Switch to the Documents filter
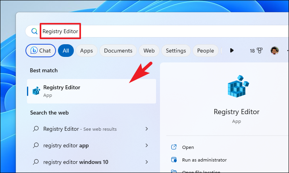This screenshot has height=173, width=289. [x=118, y=51]
